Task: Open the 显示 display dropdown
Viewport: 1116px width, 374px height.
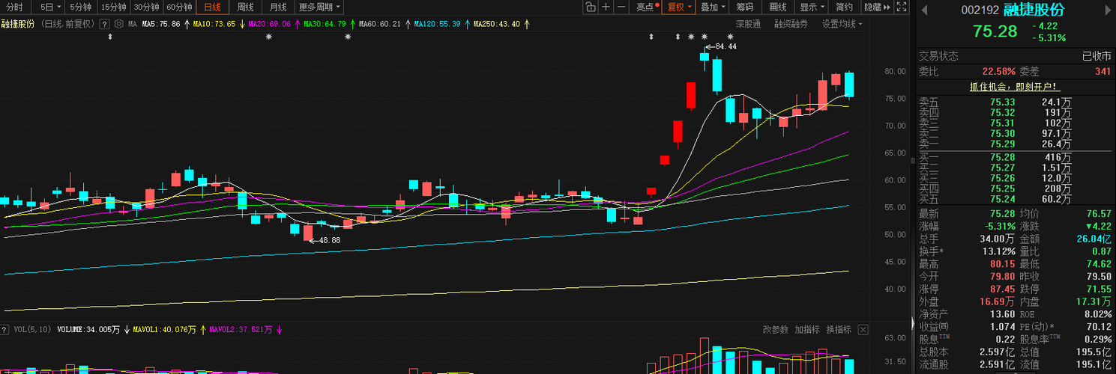Action: pyautogui.click(x=812, y=7)
